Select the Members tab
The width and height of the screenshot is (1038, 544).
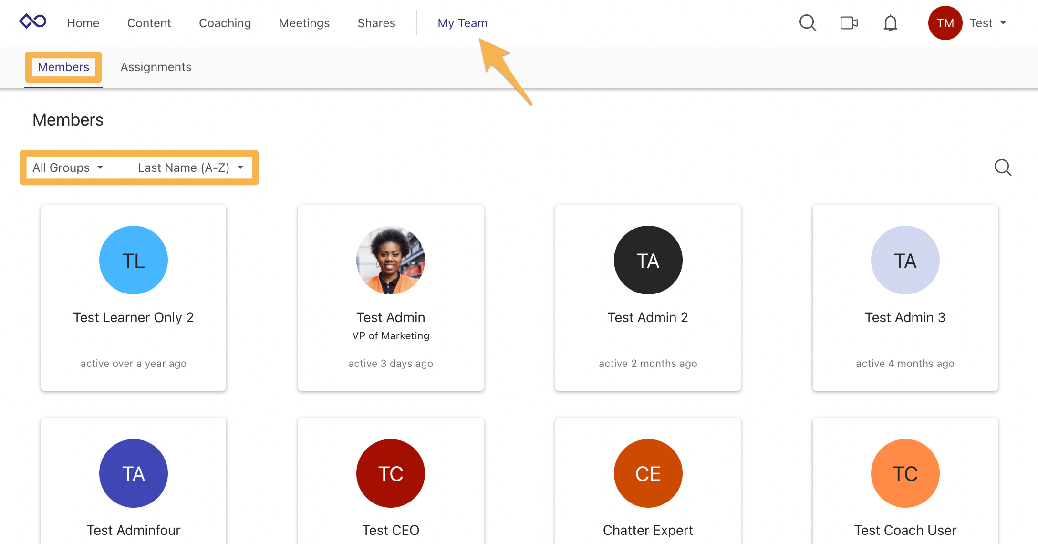pyautogui.click(x=63, y=67)
